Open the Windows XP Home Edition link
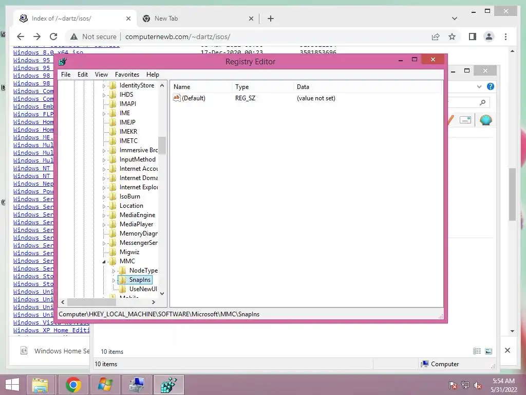 pos(51,330)
